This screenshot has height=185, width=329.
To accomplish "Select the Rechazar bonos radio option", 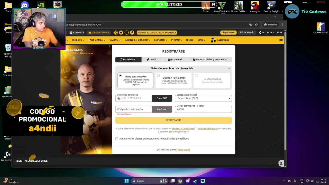I will pos(196,76).
